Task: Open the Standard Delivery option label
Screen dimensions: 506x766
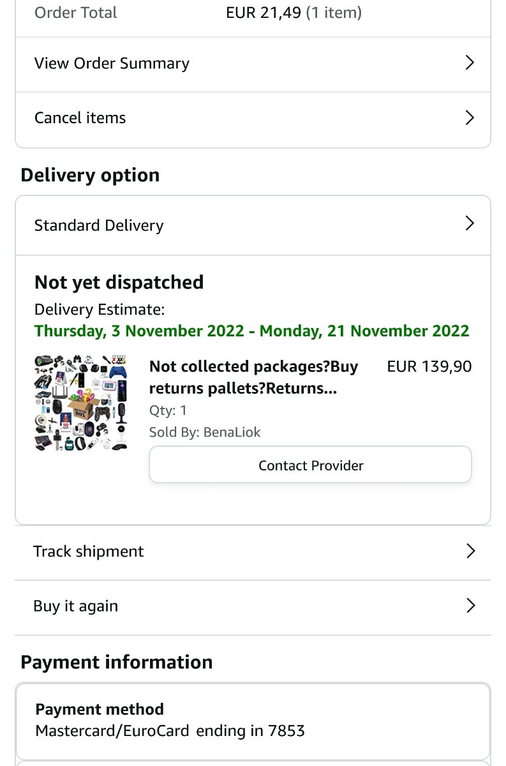Action: click(x=99, y=225)
